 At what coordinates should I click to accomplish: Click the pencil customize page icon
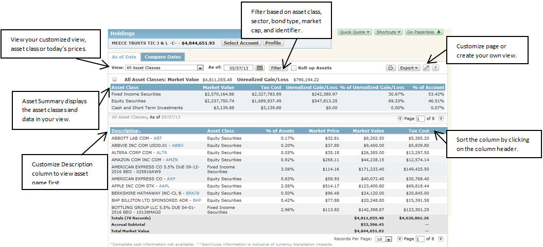(426, 68)
